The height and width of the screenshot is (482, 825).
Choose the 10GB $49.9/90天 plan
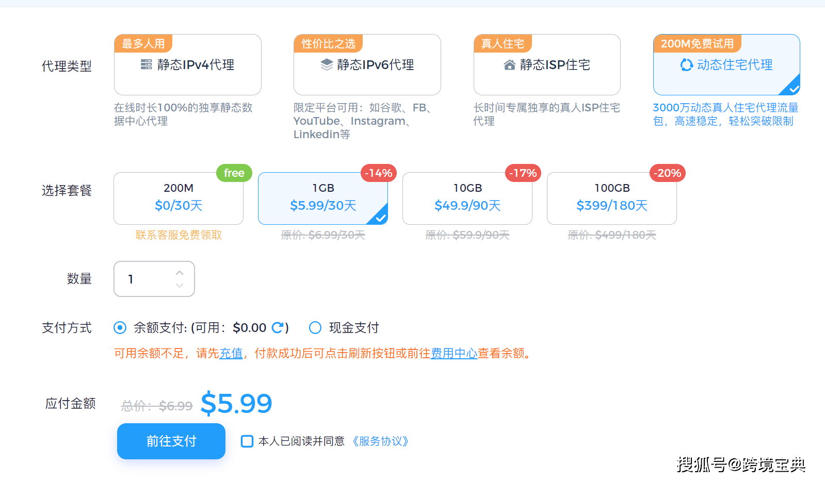(467, 198)
